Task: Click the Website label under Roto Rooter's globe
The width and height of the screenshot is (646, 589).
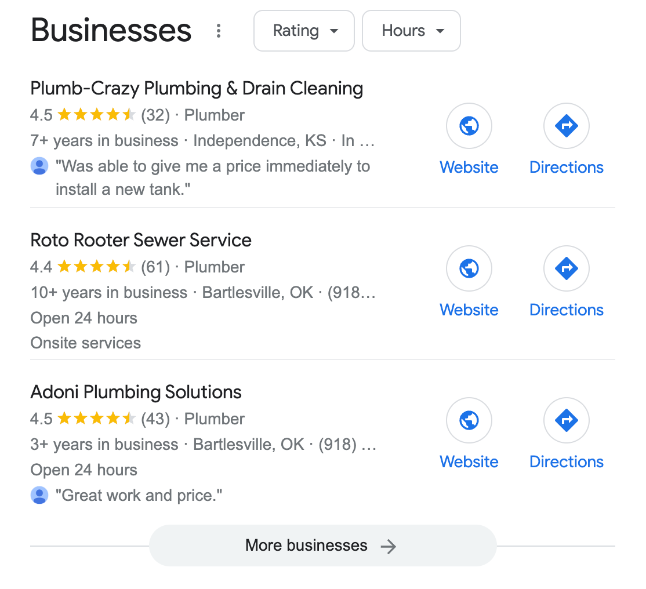Action: coord(469,310)
